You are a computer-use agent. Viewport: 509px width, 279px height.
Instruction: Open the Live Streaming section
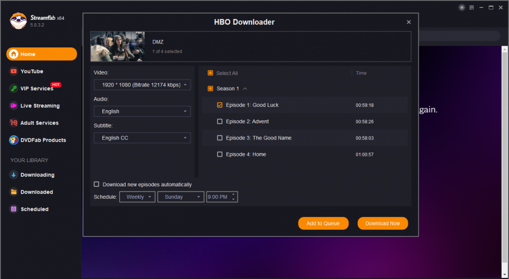40,106
